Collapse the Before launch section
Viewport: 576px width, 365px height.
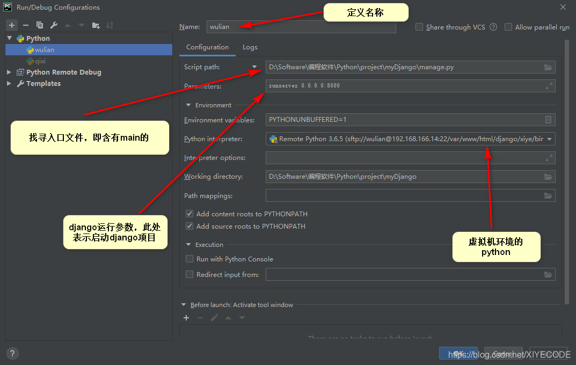pyautogui.click(x=184, y=305)
